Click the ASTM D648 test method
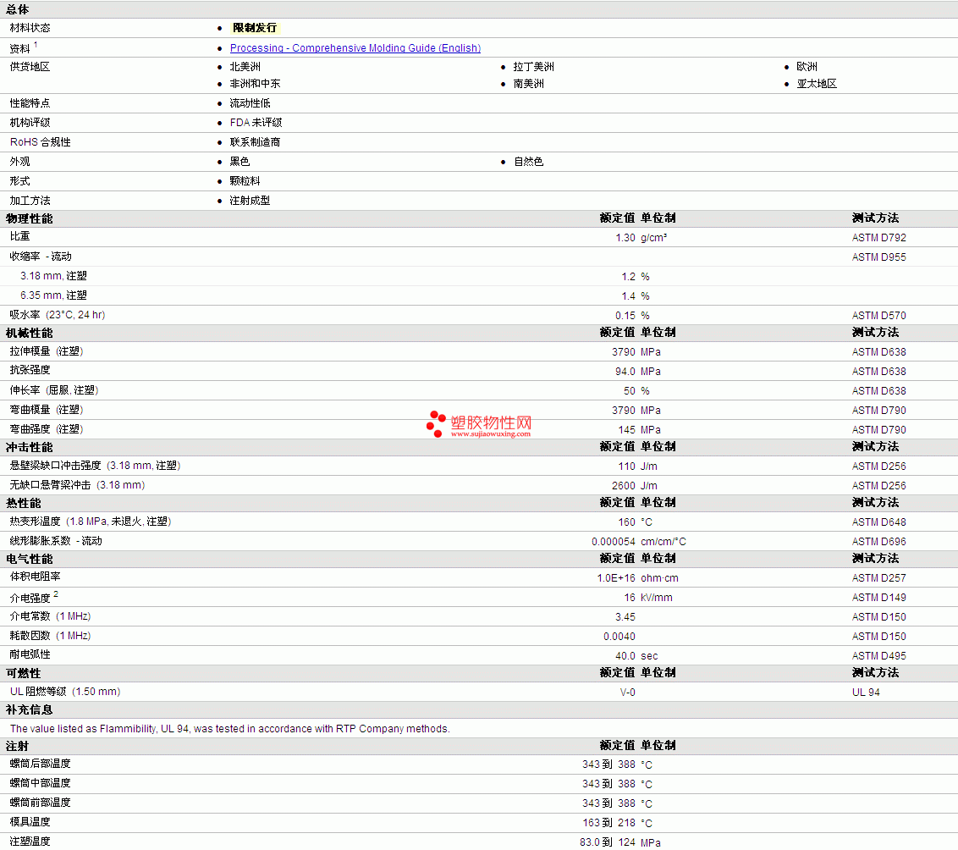The height and width of the screenshot is (850, 958). (878, 522)
